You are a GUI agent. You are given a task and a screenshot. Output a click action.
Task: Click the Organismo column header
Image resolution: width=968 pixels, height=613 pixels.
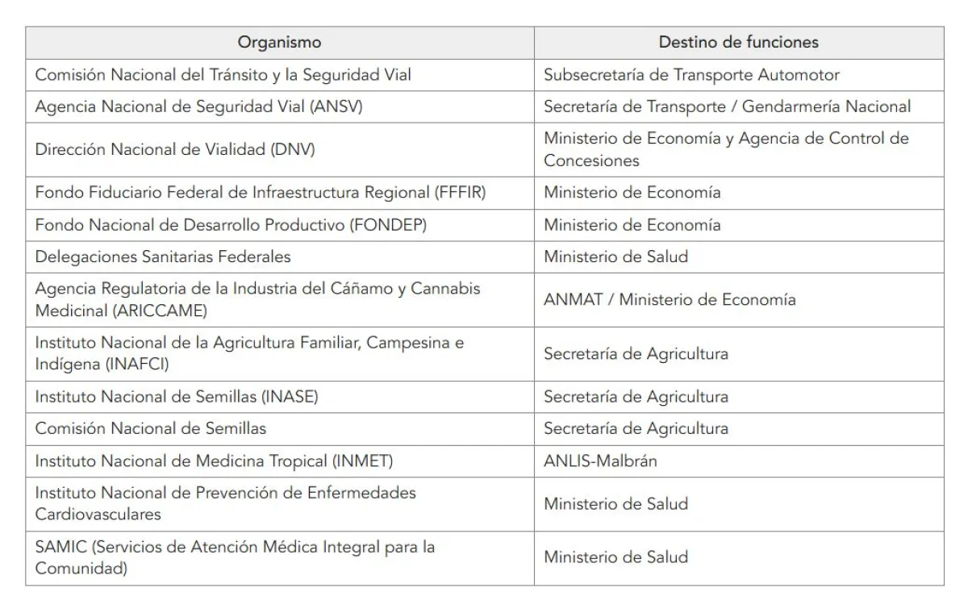(x=279, y=43)
